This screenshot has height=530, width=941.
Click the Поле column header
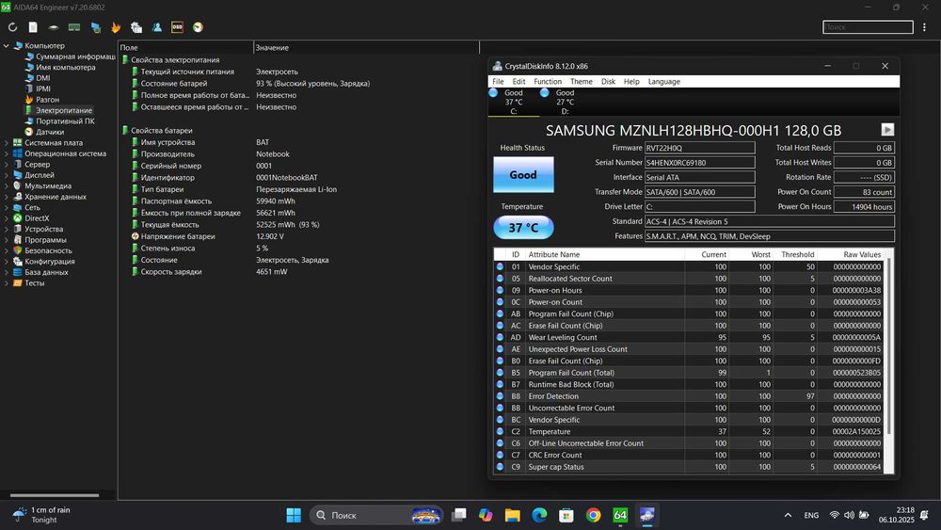tap(185, 47)
